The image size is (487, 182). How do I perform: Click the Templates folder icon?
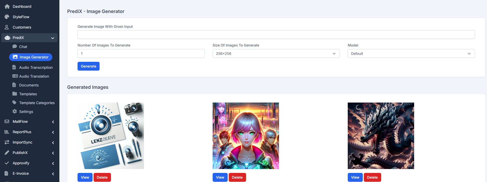click(15, 94)
